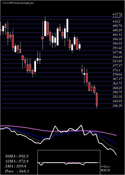
Task: Click the Price : 348.1 readout
Action: coord(17,171)
